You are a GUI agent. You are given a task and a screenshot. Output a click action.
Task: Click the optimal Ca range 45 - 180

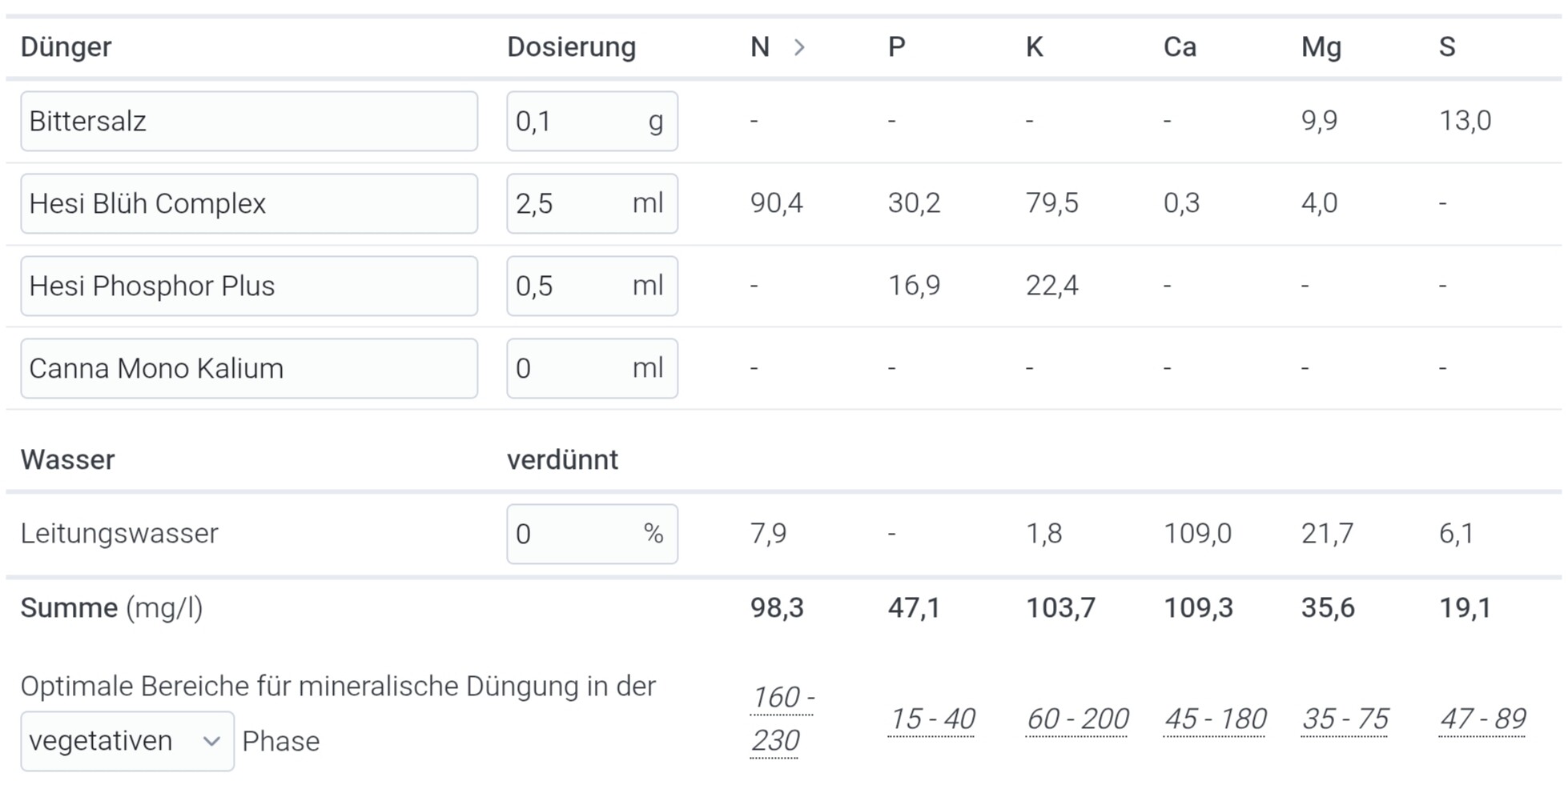click(1215, 719)
